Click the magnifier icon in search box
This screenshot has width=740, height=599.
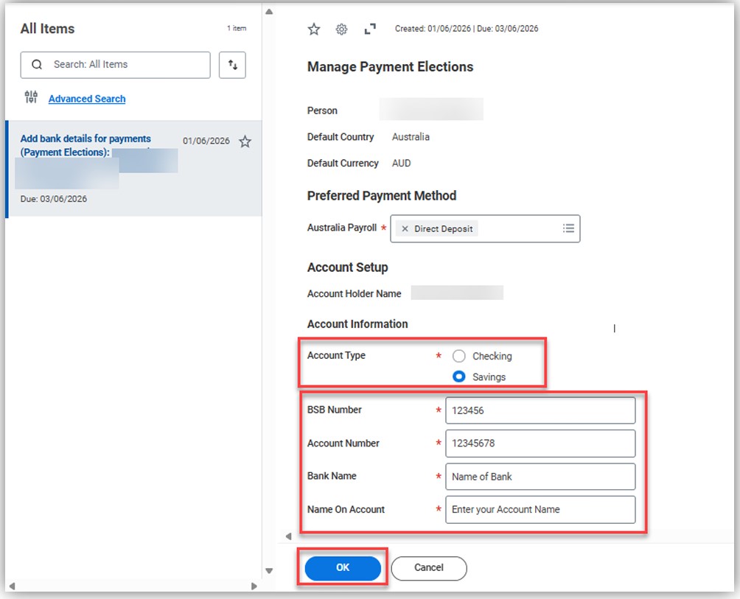pos(37,65)
